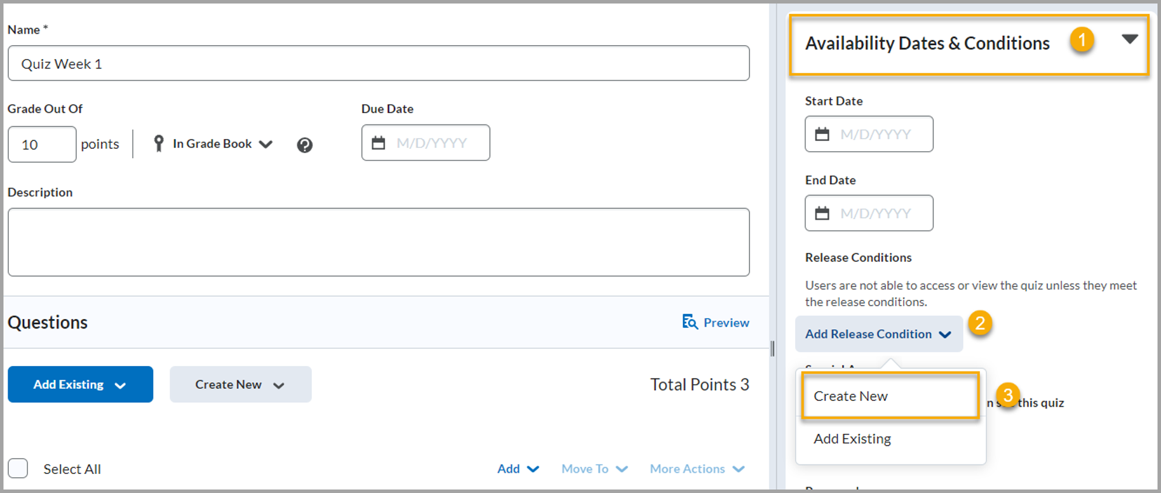This screenshot has height=493, width=1161.
Task: Click the End Date calendar icon
Action: [x=822, y=213]
